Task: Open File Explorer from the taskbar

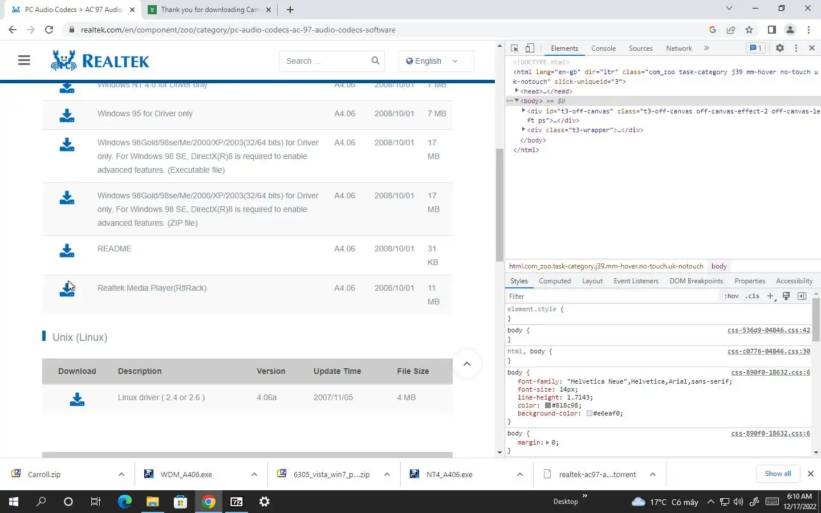Action: [152, 502]
